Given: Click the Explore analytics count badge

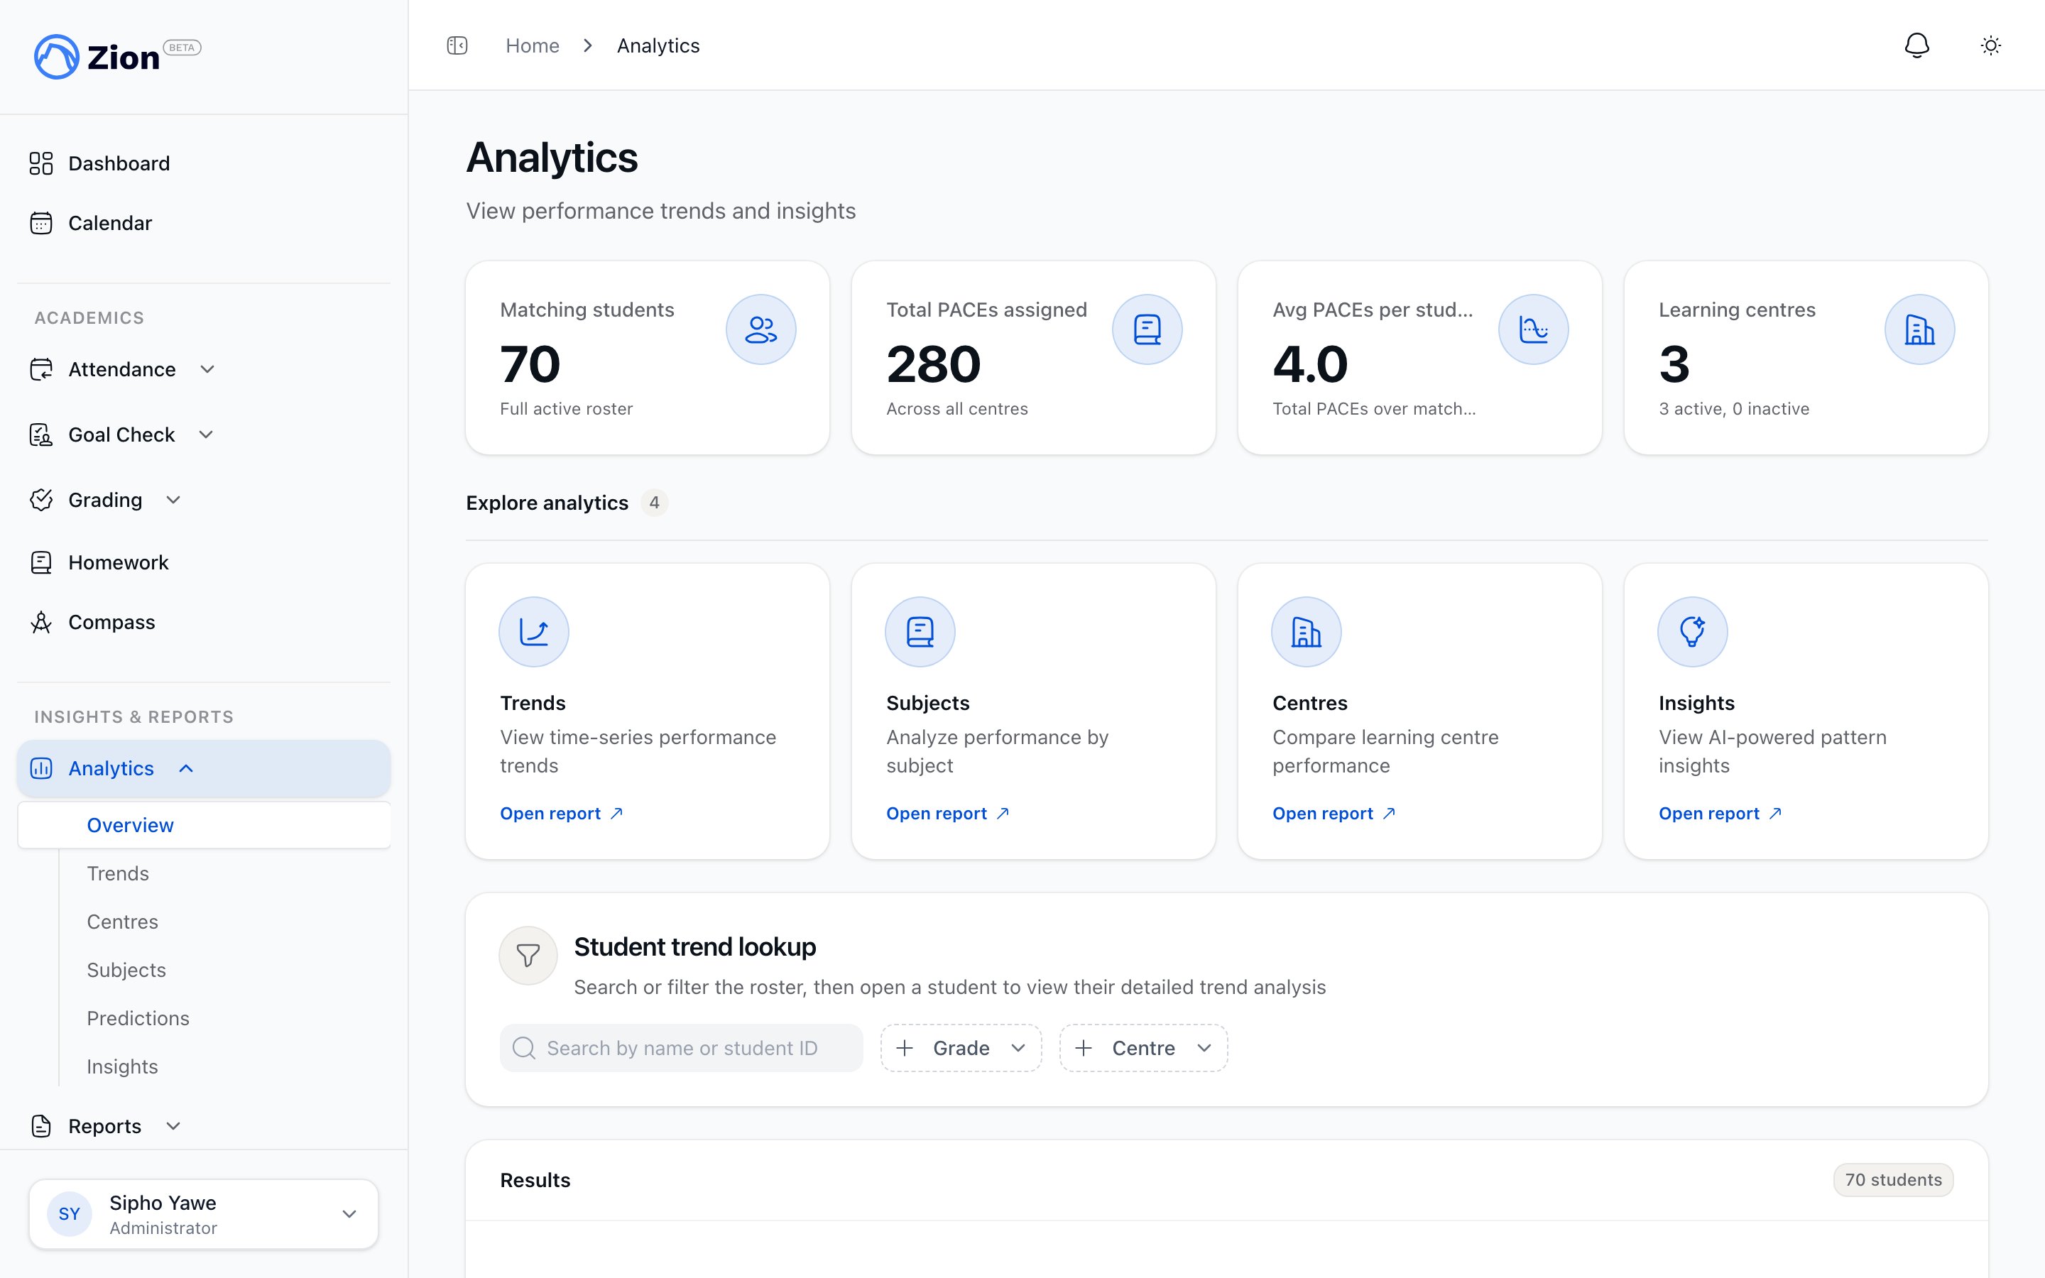Looking at the screenshot, I should coord(654,503).
